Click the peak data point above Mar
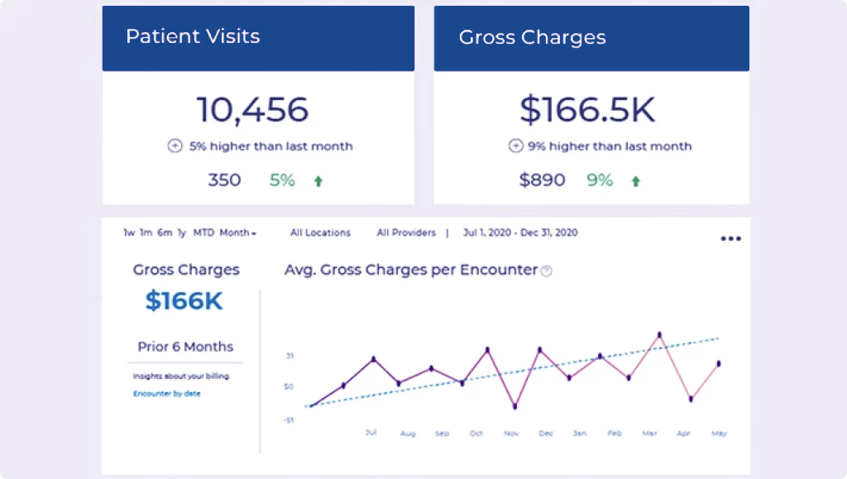 tap(659, 335)
